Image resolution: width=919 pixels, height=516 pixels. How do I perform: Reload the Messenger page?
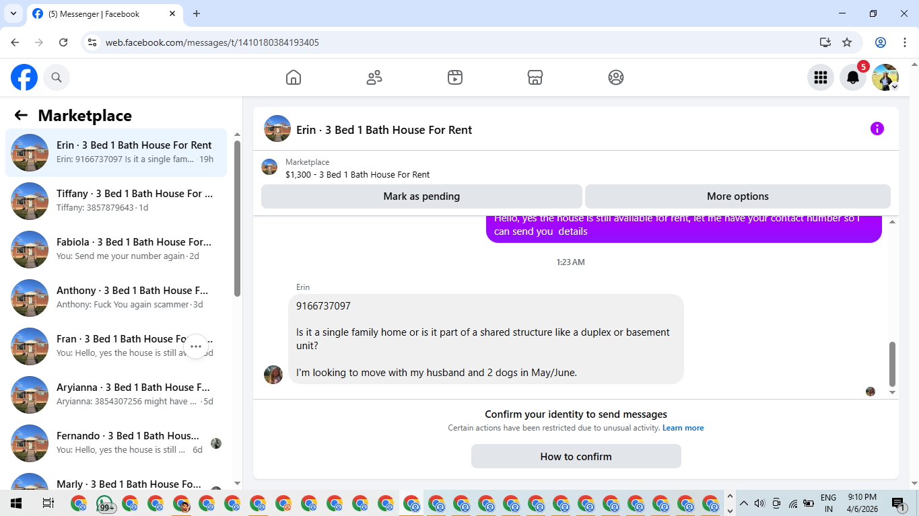point(63,42)
